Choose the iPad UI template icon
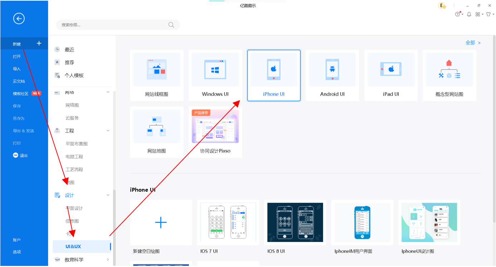Image resolution: width=496 pixels, height=267 pixels. [x=391, y=70]
